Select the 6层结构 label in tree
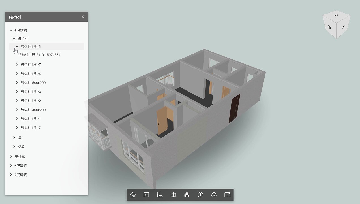This screenshot has height=204, width=360. click(x=21, y=31)
